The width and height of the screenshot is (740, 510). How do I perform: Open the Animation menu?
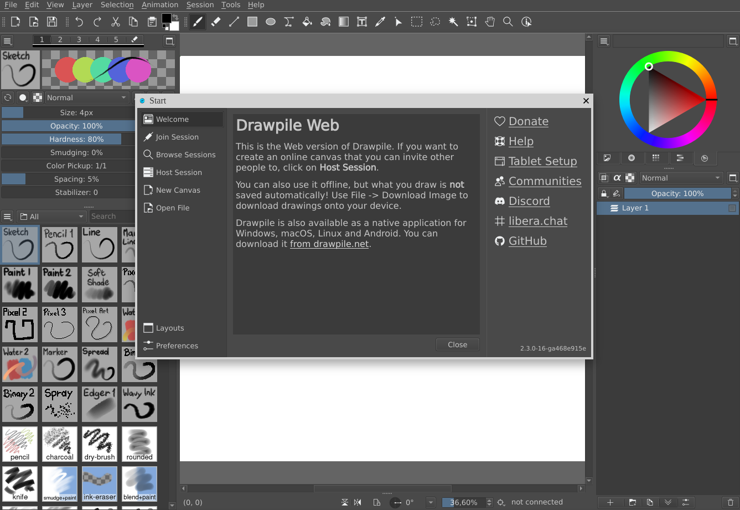point(160,4)
